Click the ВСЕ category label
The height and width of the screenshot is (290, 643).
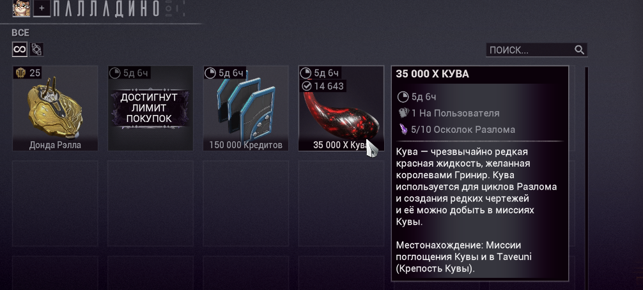tap(20, 33)
